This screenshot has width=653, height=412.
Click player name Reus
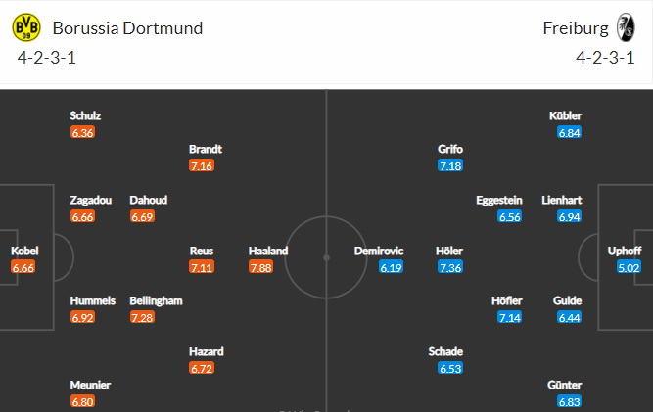202,251
